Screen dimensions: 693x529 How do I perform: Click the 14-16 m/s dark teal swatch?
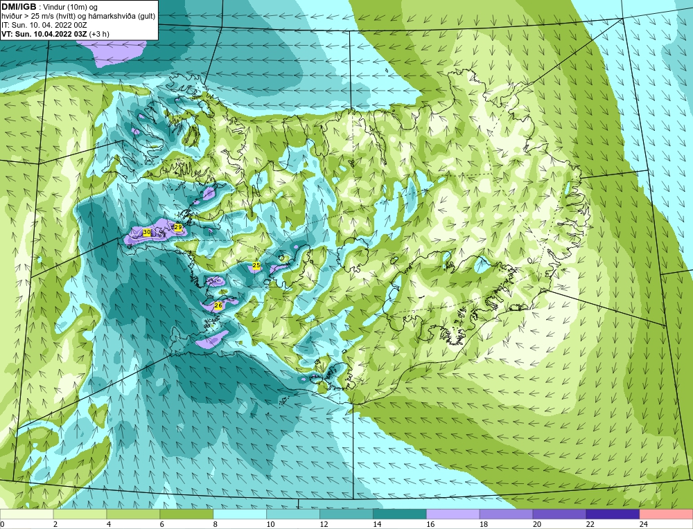400,514
